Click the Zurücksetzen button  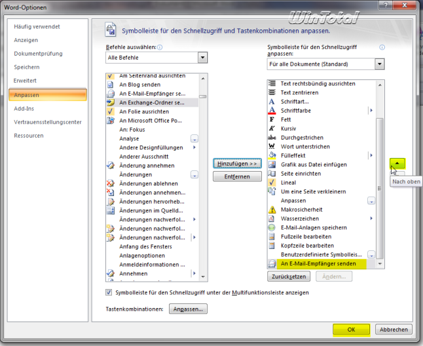pyautogui.click(x=289, y=277)
